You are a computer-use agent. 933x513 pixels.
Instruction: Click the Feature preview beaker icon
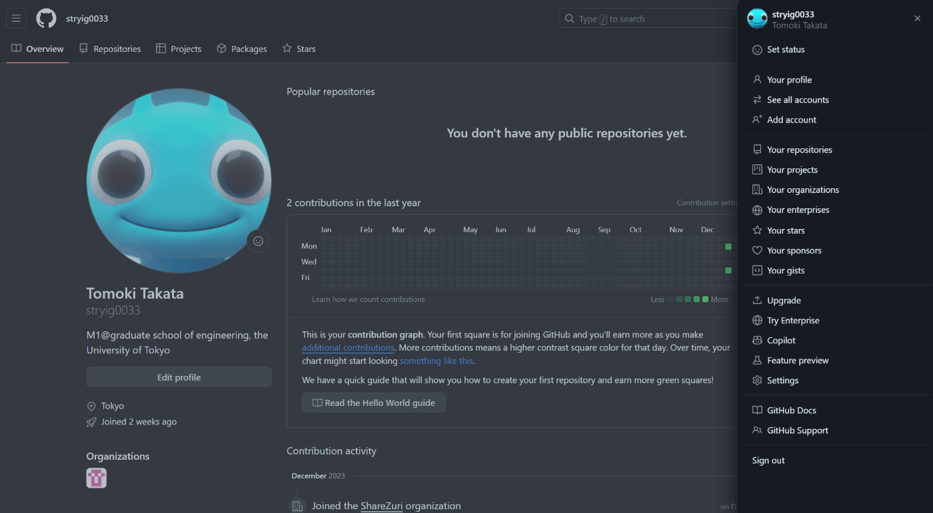point(757,360)
